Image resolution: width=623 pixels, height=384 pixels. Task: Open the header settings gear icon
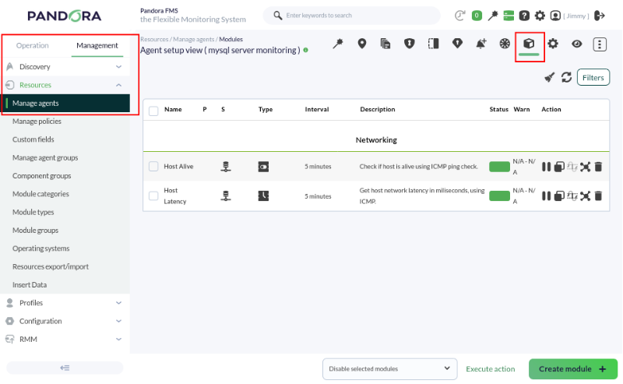click(540, 16)
